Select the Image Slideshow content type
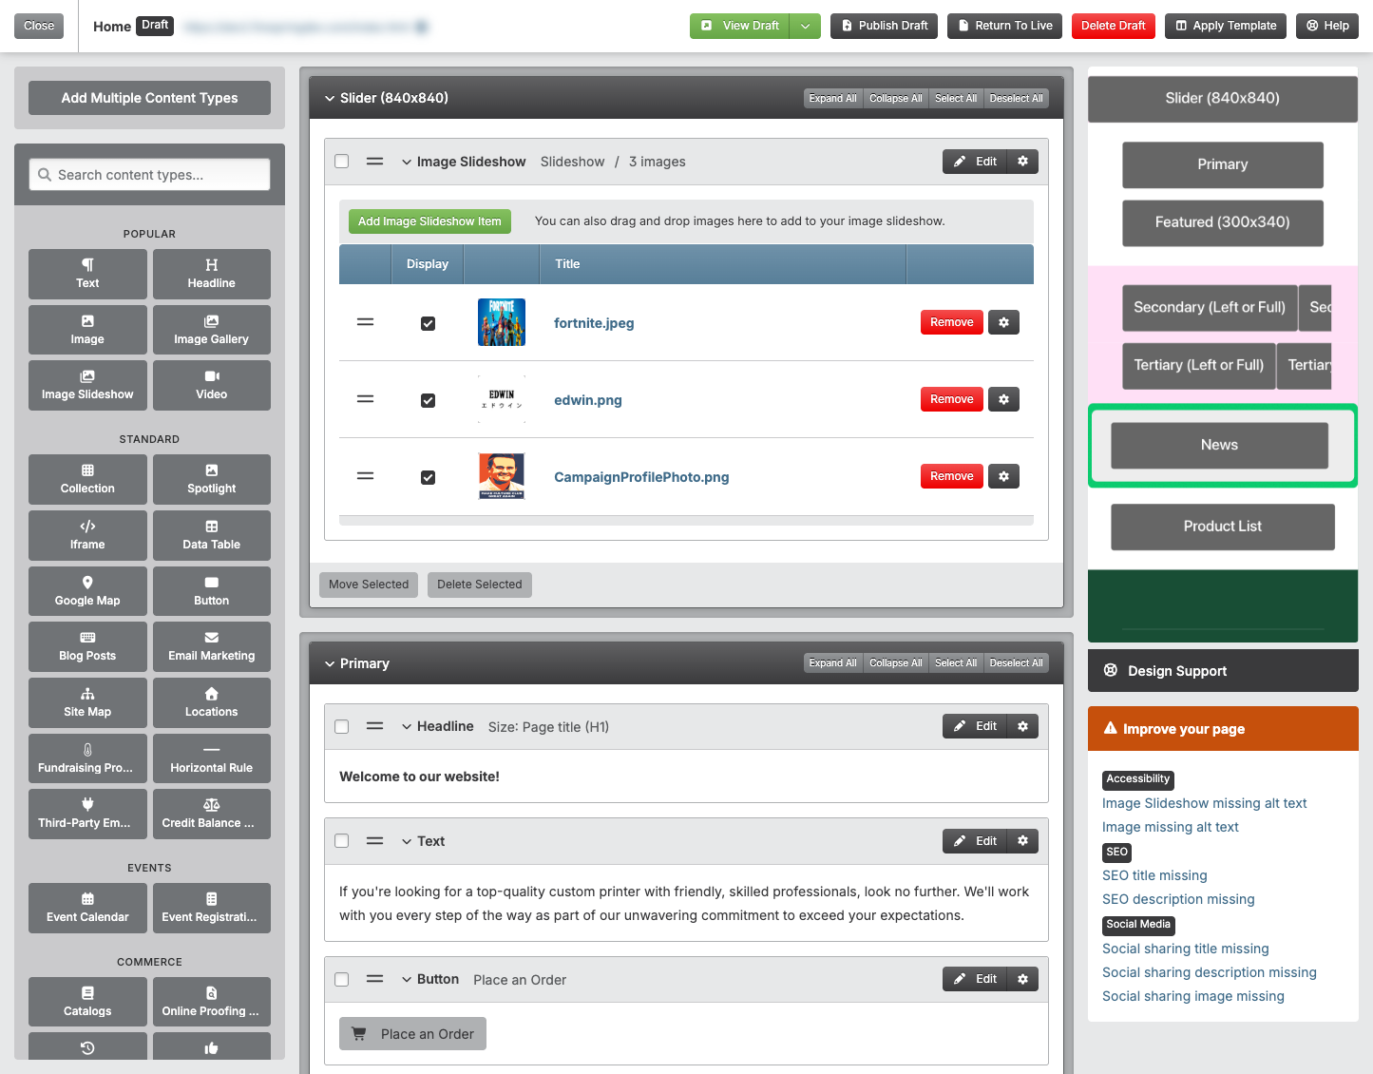 pyautogui.click(x=87, y=385)
